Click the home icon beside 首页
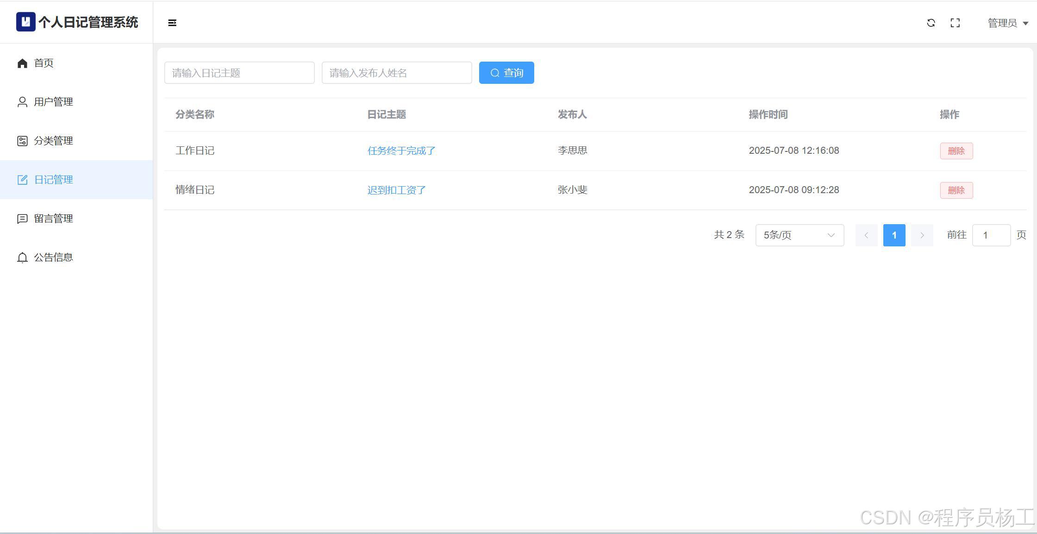Viewport: 1037px width, 534px height. pyautogui.click(x=22, y=63)
